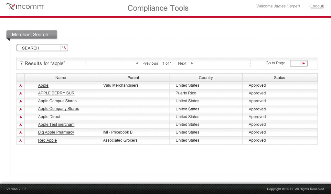This screenshot has width=331, height=194.
Task: Click the Copyright 2011 footer text
Action: (296, 189)
